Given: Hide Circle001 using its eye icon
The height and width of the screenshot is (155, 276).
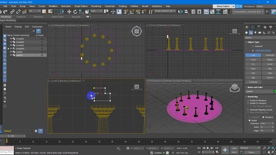Looking at the screenshot, I should [x=11, y=39].
